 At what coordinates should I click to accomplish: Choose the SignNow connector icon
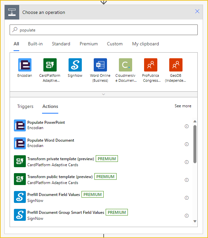pos(75,65)
